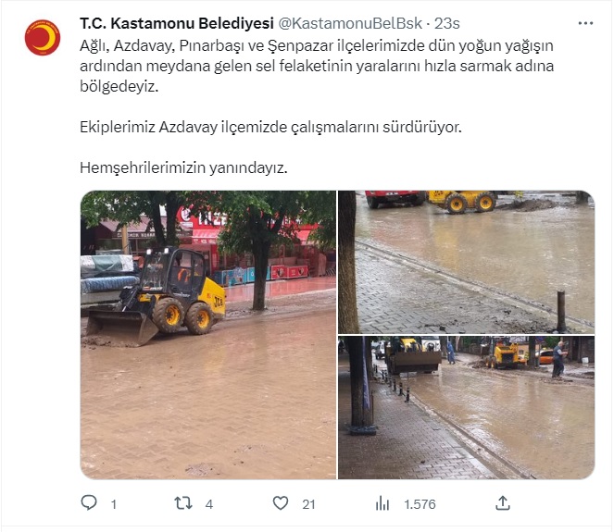Click the view count 1.576
This screenshot has width=614, height=532.
(x=420, y=504)
